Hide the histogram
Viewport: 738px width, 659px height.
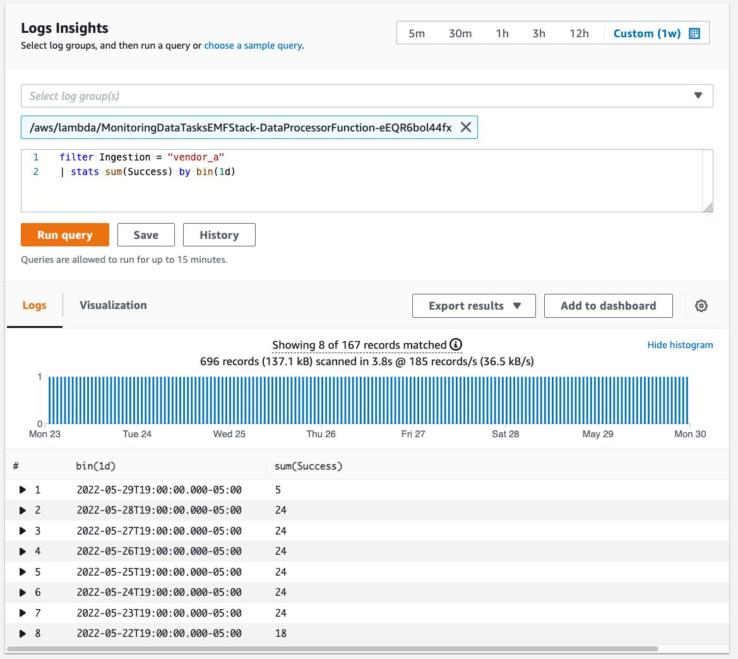680,345
